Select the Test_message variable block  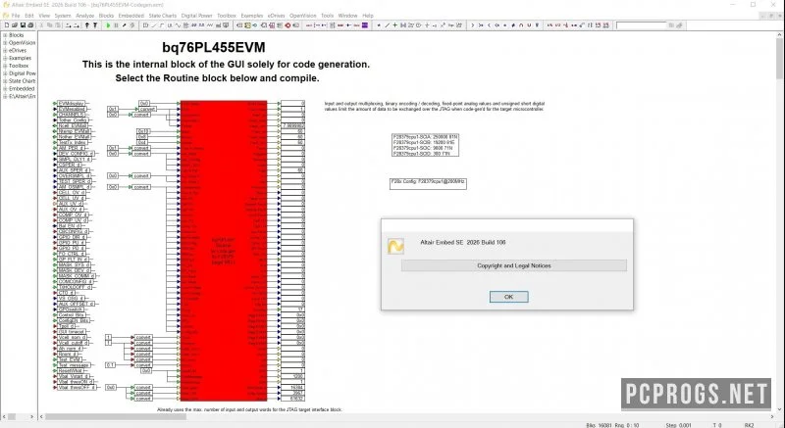point(73,365)
